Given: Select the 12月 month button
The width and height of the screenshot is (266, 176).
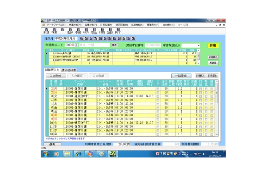Looking at the screenshot, I should (119, 38).
